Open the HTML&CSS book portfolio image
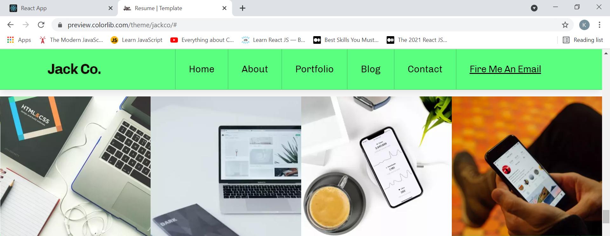This screenshot has width=610, height=236. (75, 166)
